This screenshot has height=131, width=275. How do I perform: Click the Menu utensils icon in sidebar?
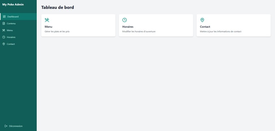pyautogui.click(x=4, y=30)
